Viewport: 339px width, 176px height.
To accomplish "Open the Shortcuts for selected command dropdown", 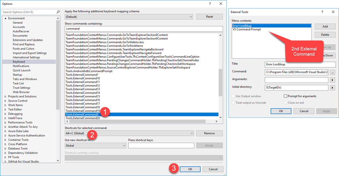I will click(x=191, y=133).
